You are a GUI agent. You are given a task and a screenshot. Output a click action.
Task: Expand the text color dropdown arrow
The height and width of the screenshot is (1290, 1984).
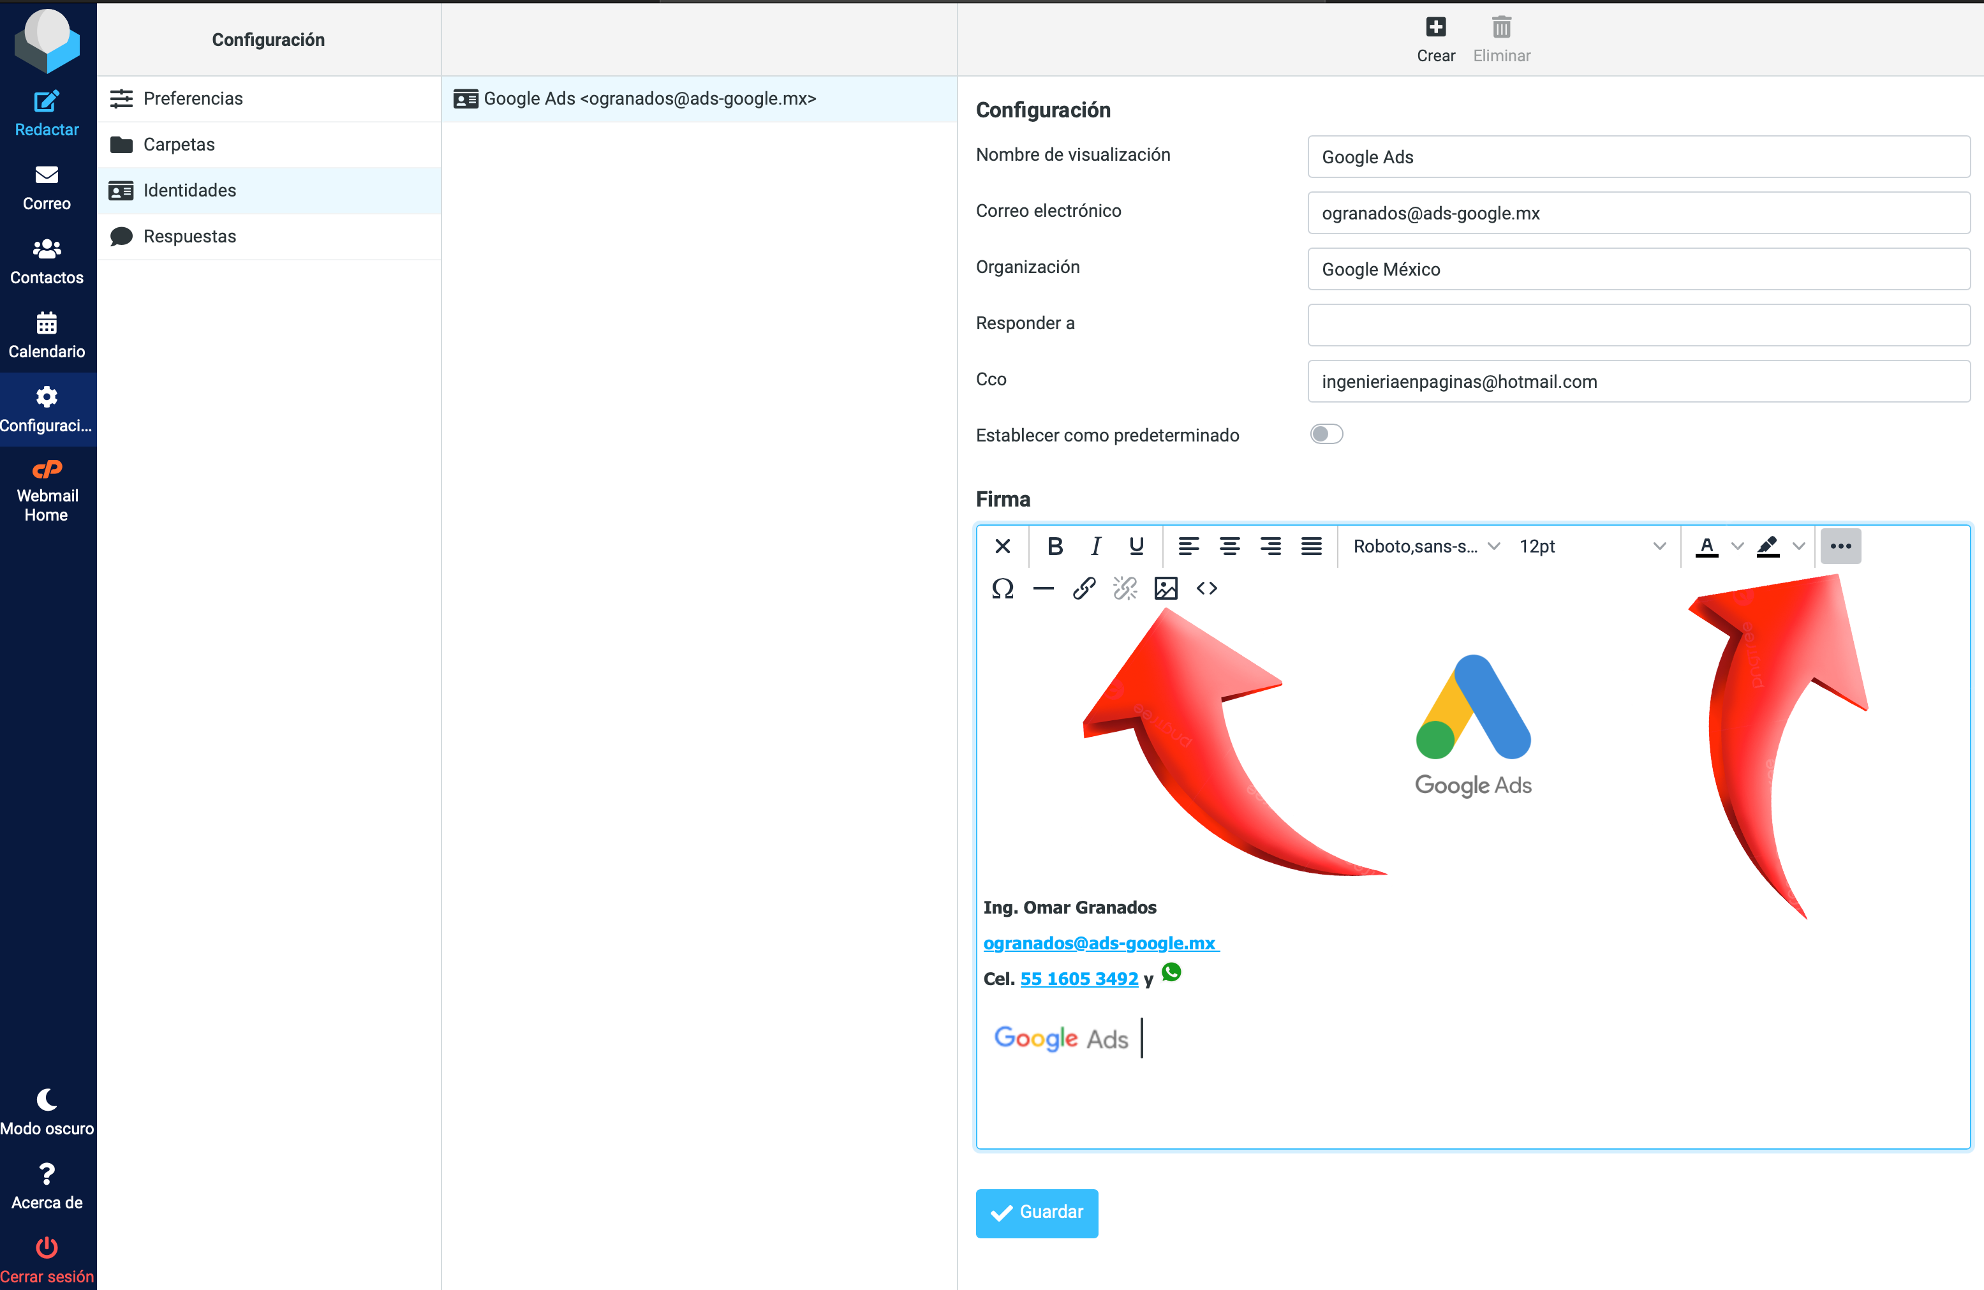[x=1737, y=546]
